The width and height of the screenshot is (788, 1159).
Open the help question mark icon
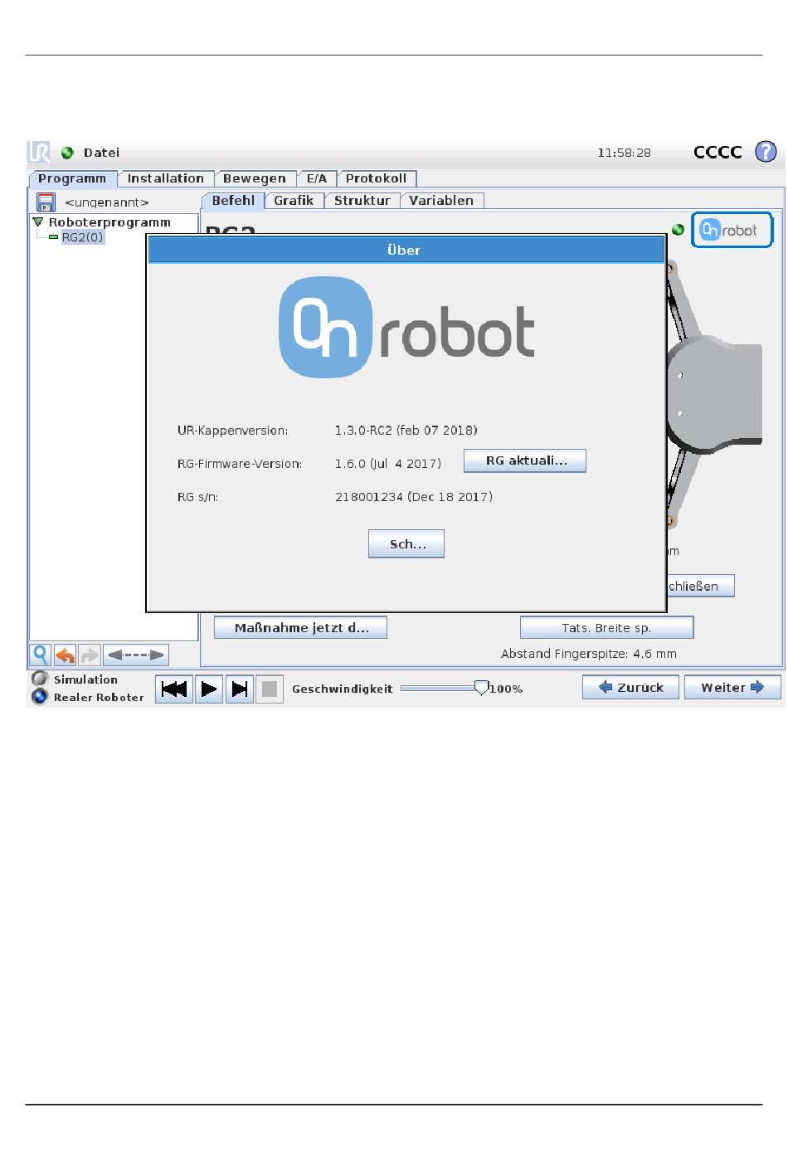[x=766, y=152]
